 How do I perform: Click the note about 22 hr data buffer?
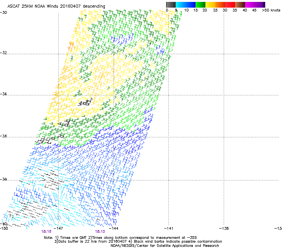coord(138,242)
